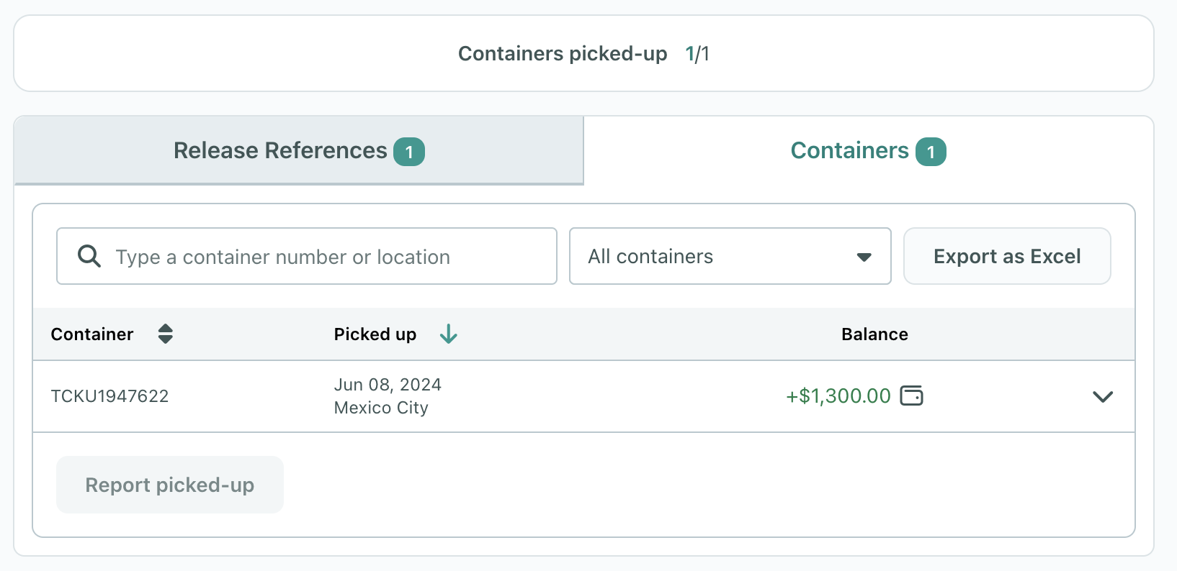
Task: Click the Report picked-up button
Action: coord(170,485)
